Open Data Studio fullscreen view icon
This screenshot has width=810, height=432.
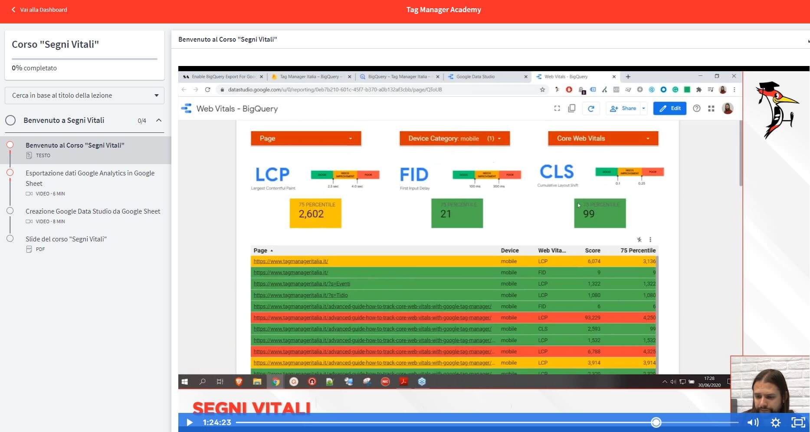pyautogui.click(x=557, y=109)
